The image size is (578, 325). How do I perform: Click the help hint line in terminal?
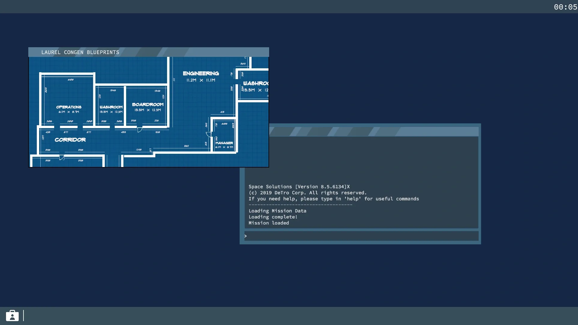tap(334, 199)
